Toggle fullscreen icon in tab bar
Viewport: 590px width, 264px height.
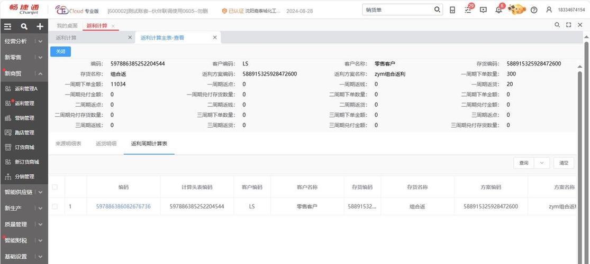[568, 25]
